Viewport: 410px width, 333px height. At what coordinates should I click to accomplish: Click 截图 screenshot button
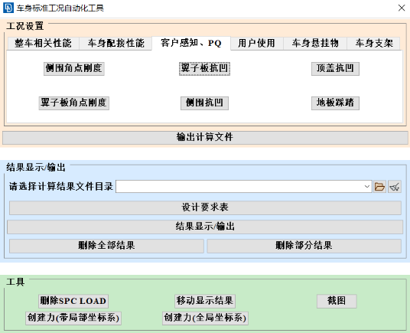[337, 301]
